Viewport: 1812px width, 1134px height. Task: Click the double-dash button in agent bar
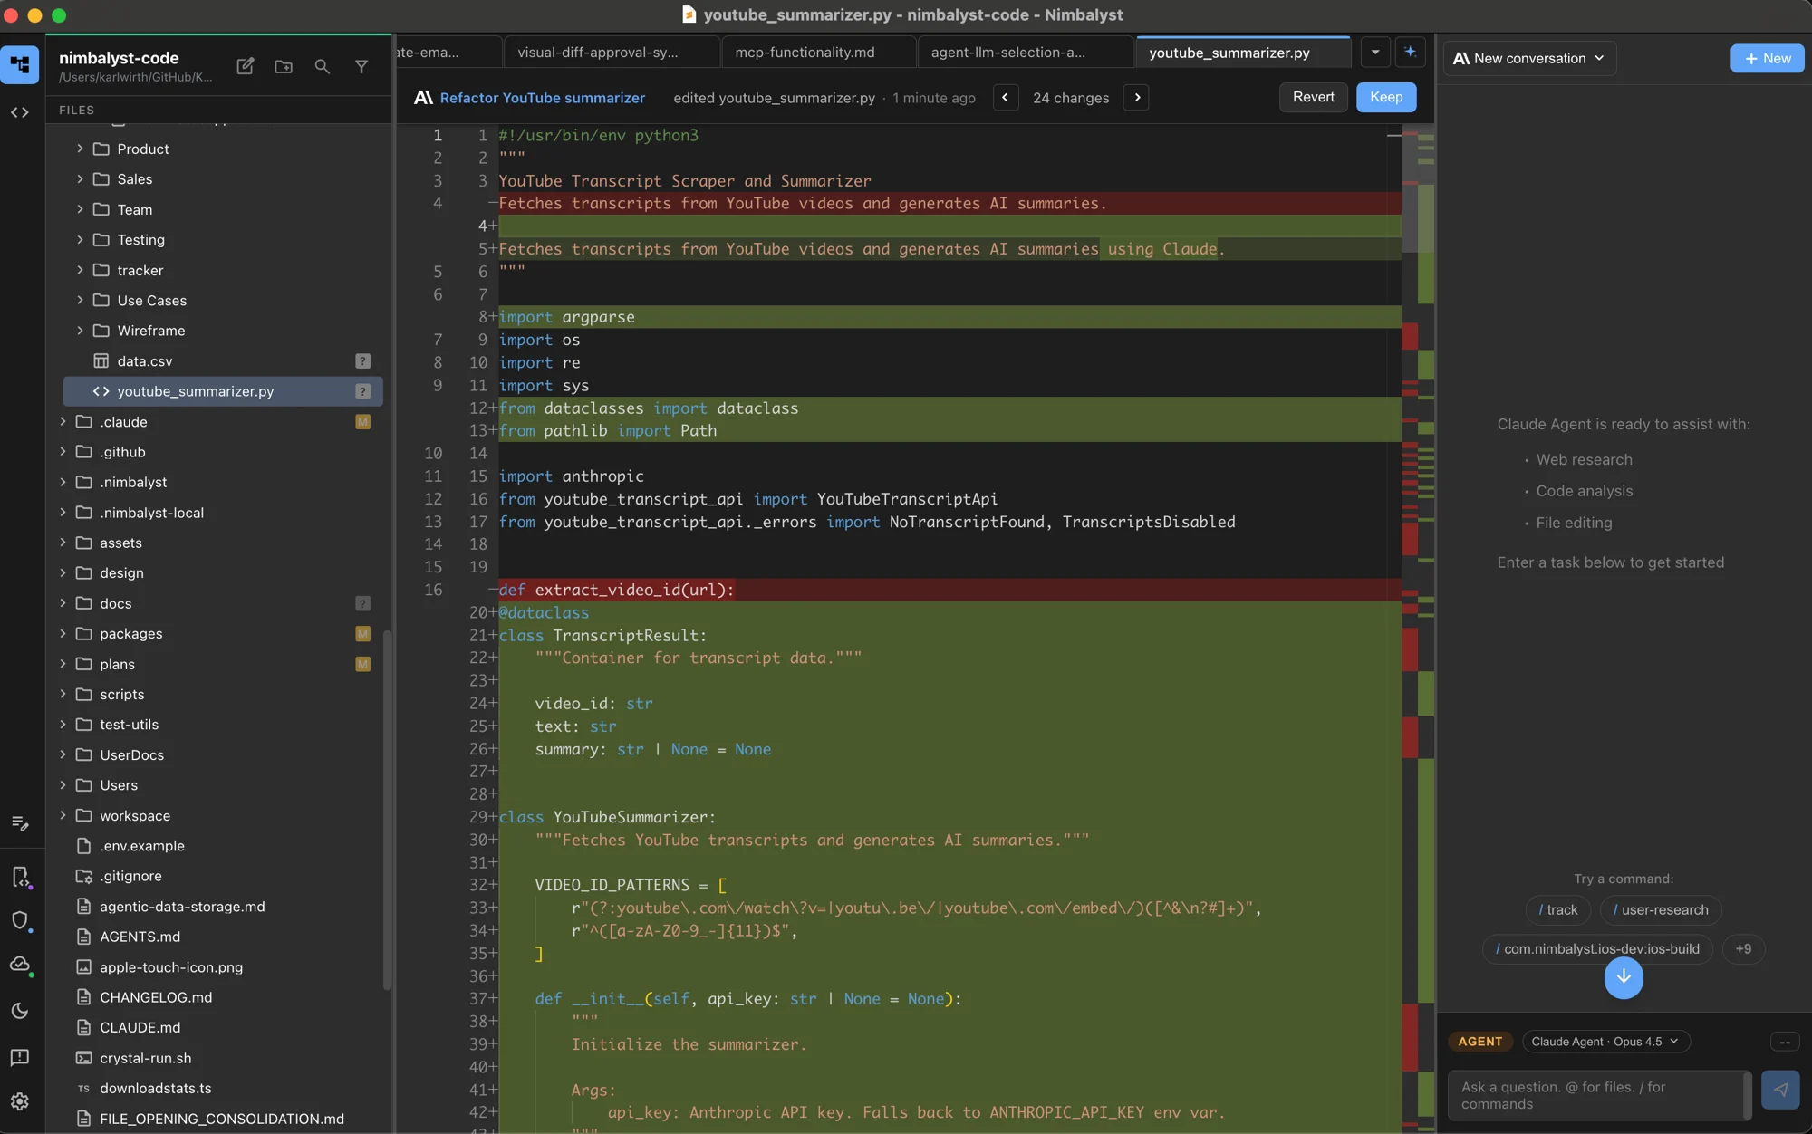tap(1785, 1042)
